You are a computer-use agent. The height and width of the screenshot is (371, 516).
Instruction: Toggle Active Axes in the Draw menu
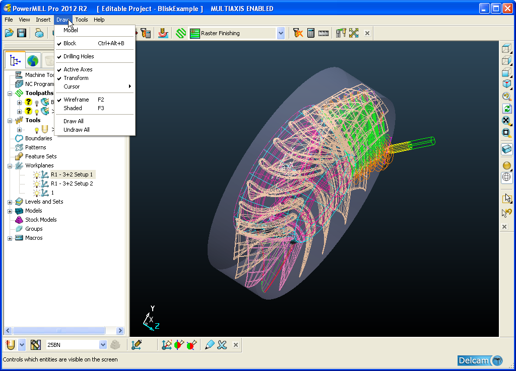(x=95, y=69)
